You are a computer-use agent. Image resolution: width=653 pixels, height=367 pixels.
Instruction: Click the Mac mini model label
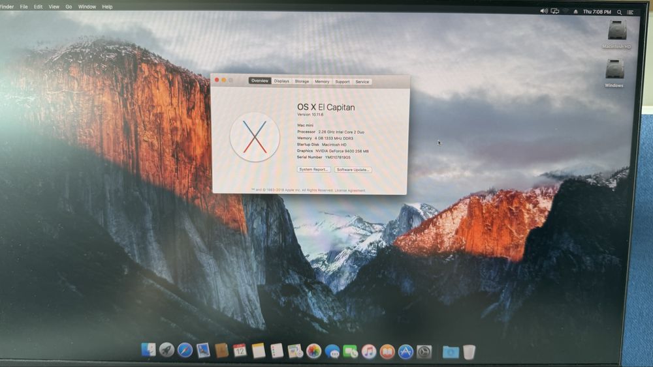[x=305, y=125]
